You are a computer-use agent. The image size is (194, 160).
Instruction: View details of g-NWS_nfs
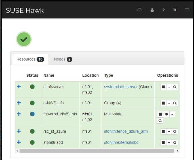pyautogui.click(x=175, y=103)
